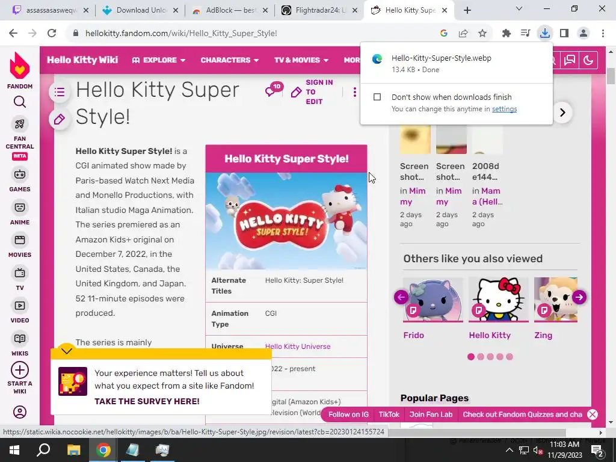
Task: Click Take the Survey Here link
Action: 147,401
